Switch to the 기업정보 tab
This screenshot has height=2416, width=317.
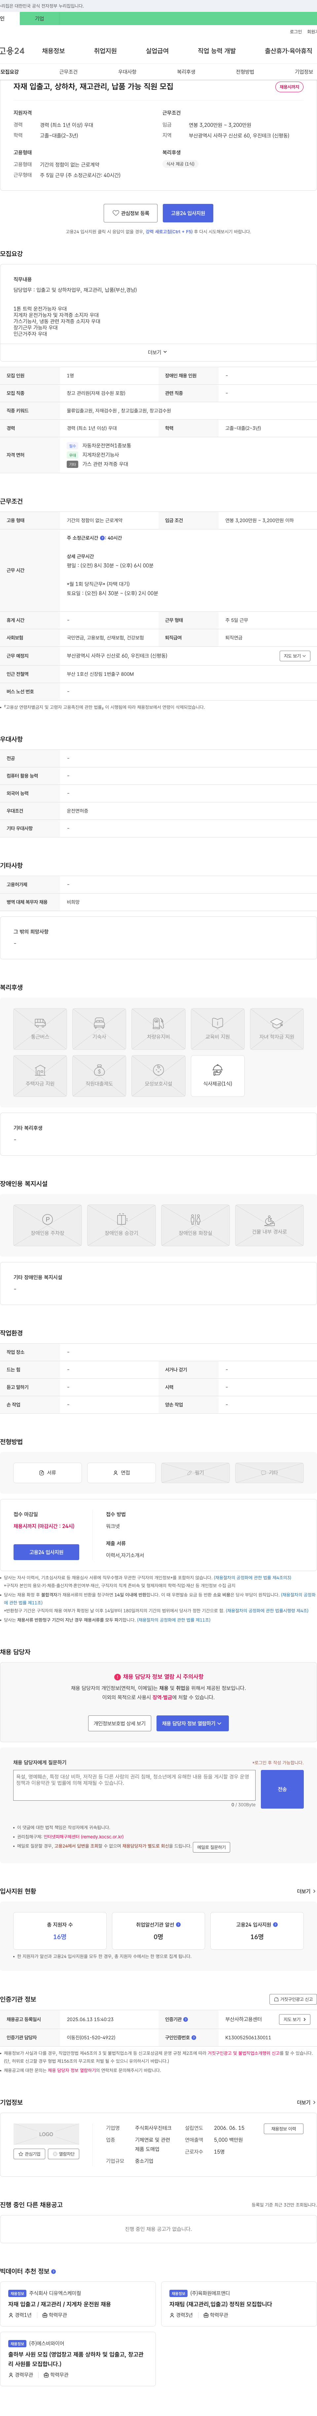tap(304, 71)
